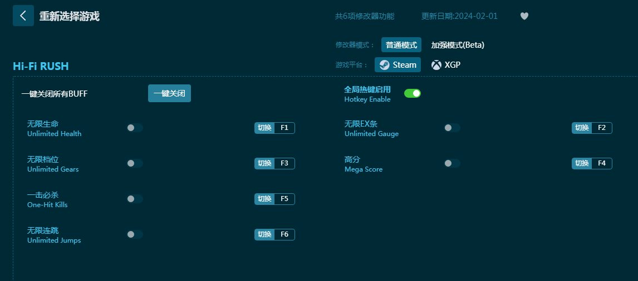Click the 无限档位 Unlimited Gears label
This screenshot has width=638, height=281.
[x=53, y=164]
